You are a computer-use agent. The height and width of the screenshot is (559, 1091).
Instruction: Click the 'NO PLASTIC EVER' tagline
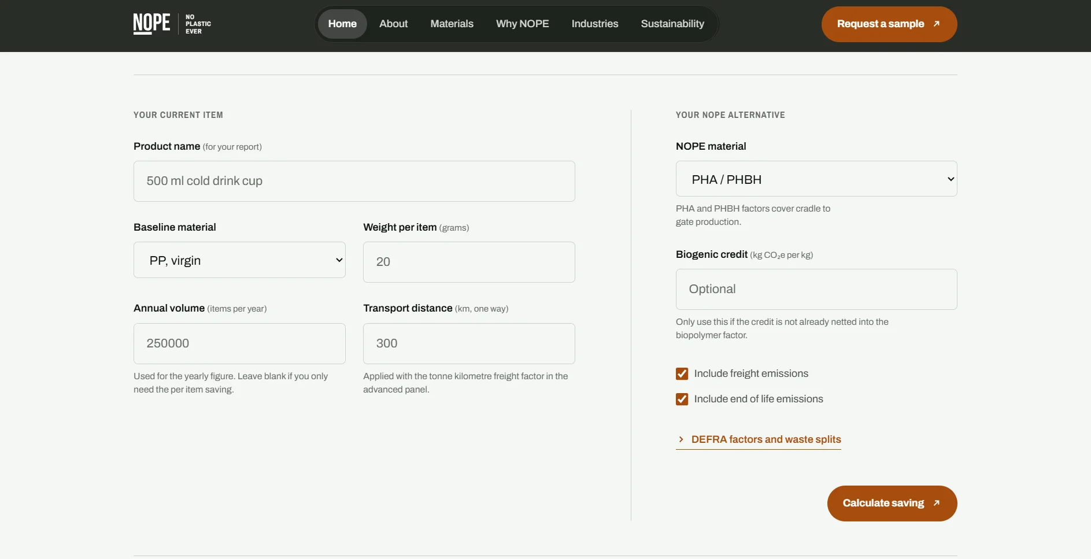pos(198,24)
